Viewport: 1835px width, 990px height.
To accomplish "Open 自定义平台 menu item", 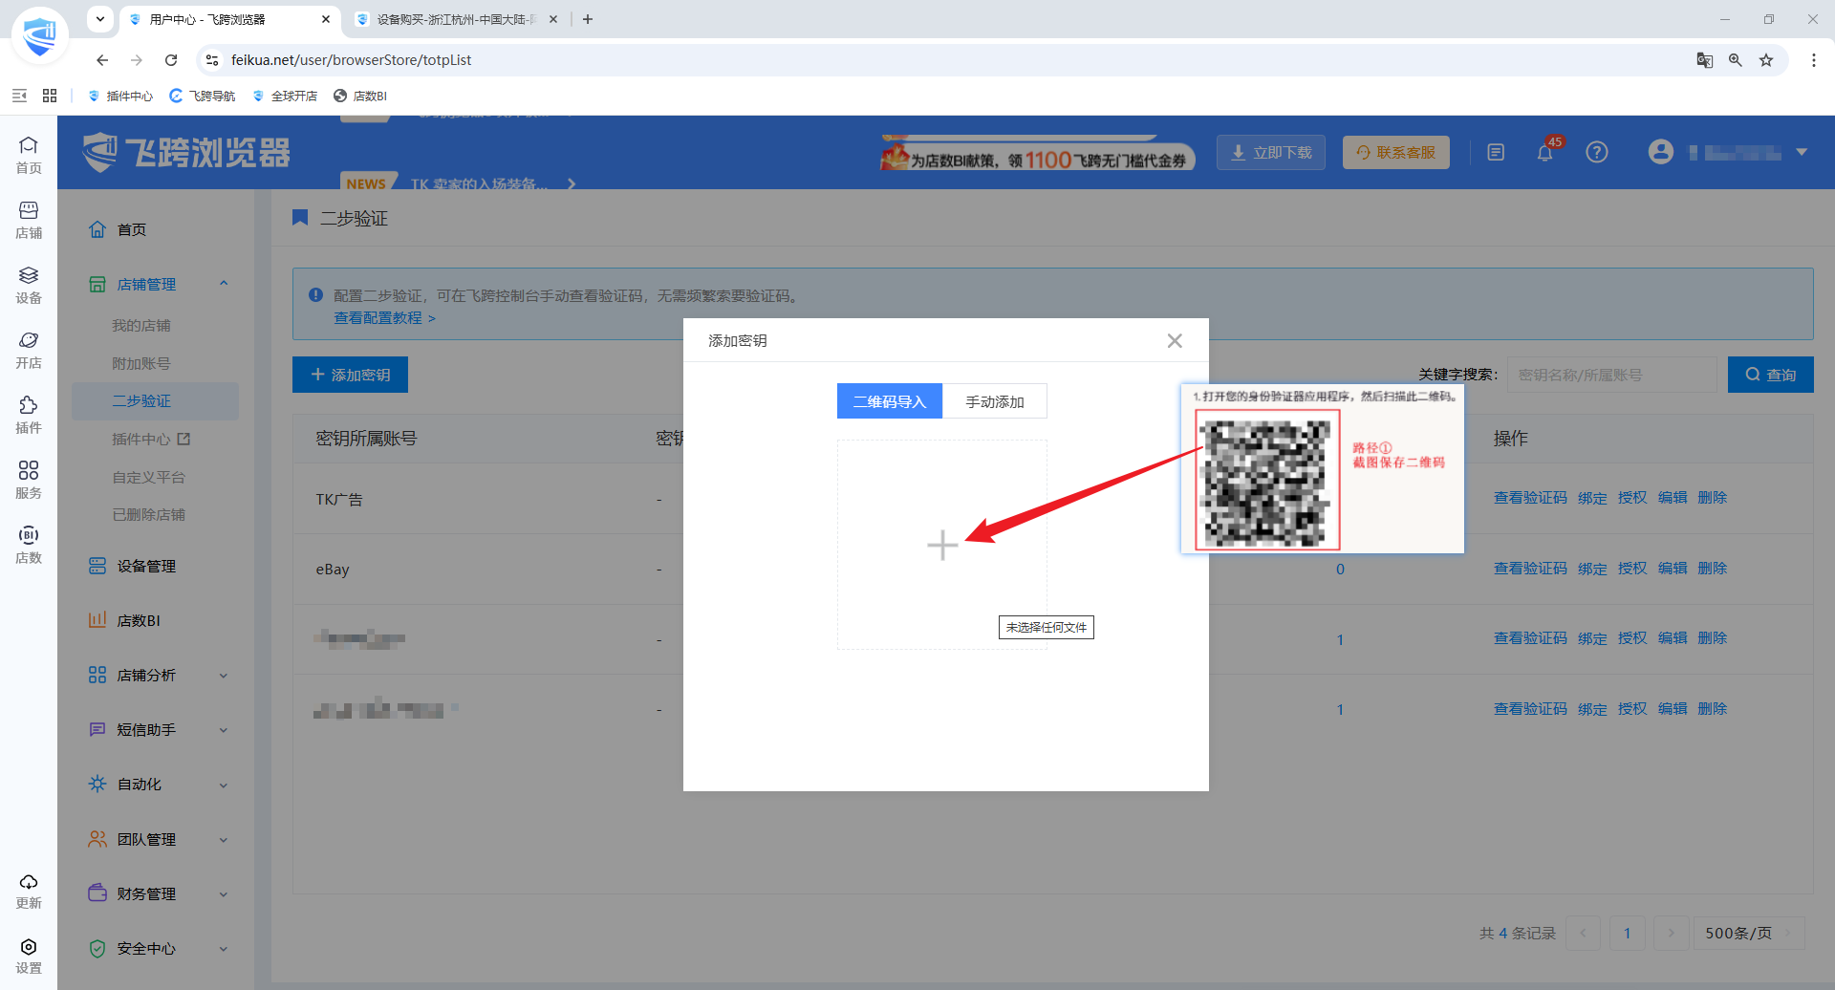I will point(149,478).
